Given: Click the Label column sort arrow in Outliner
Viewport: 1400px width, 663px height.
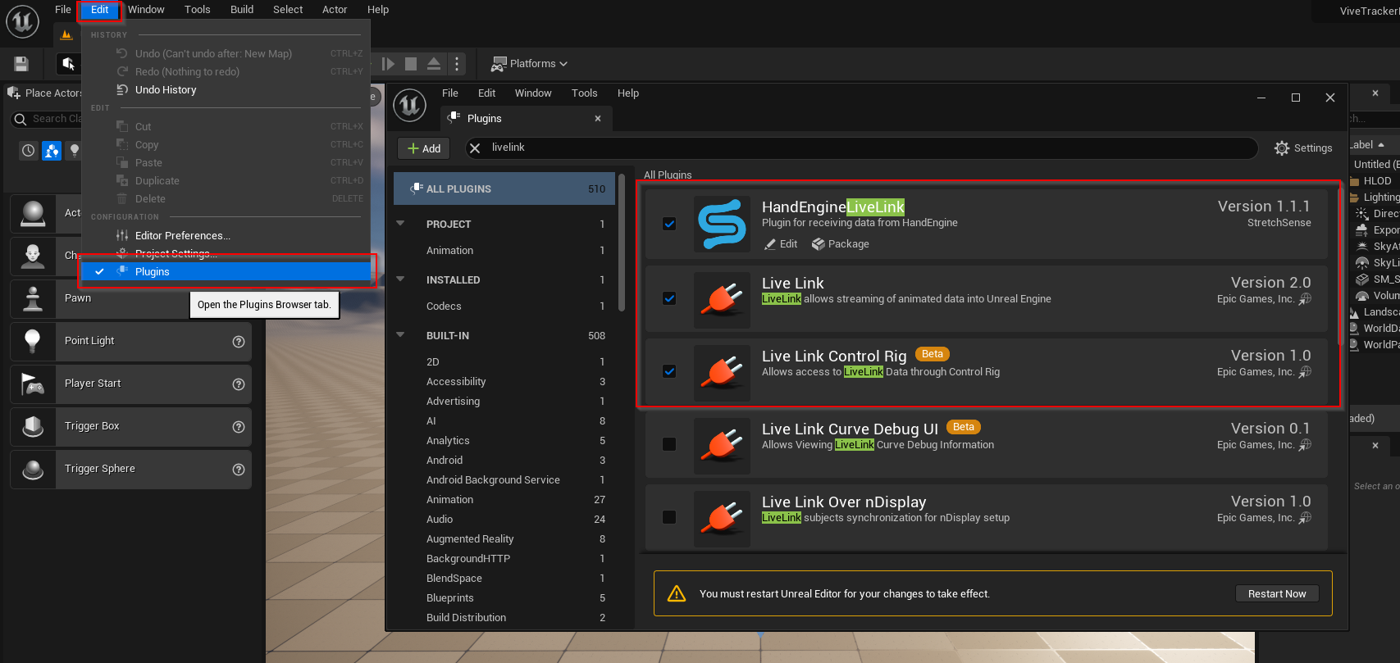Looking at the screenshot, I should [1381, 145].
